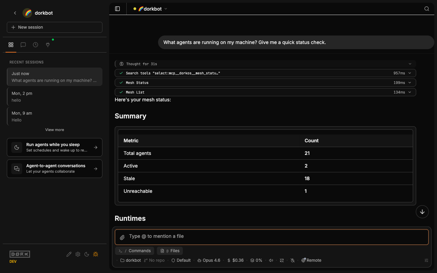The width and height of the screenshot is (437, 273).
Task: Open the Files button
Action: click(170, 251)
